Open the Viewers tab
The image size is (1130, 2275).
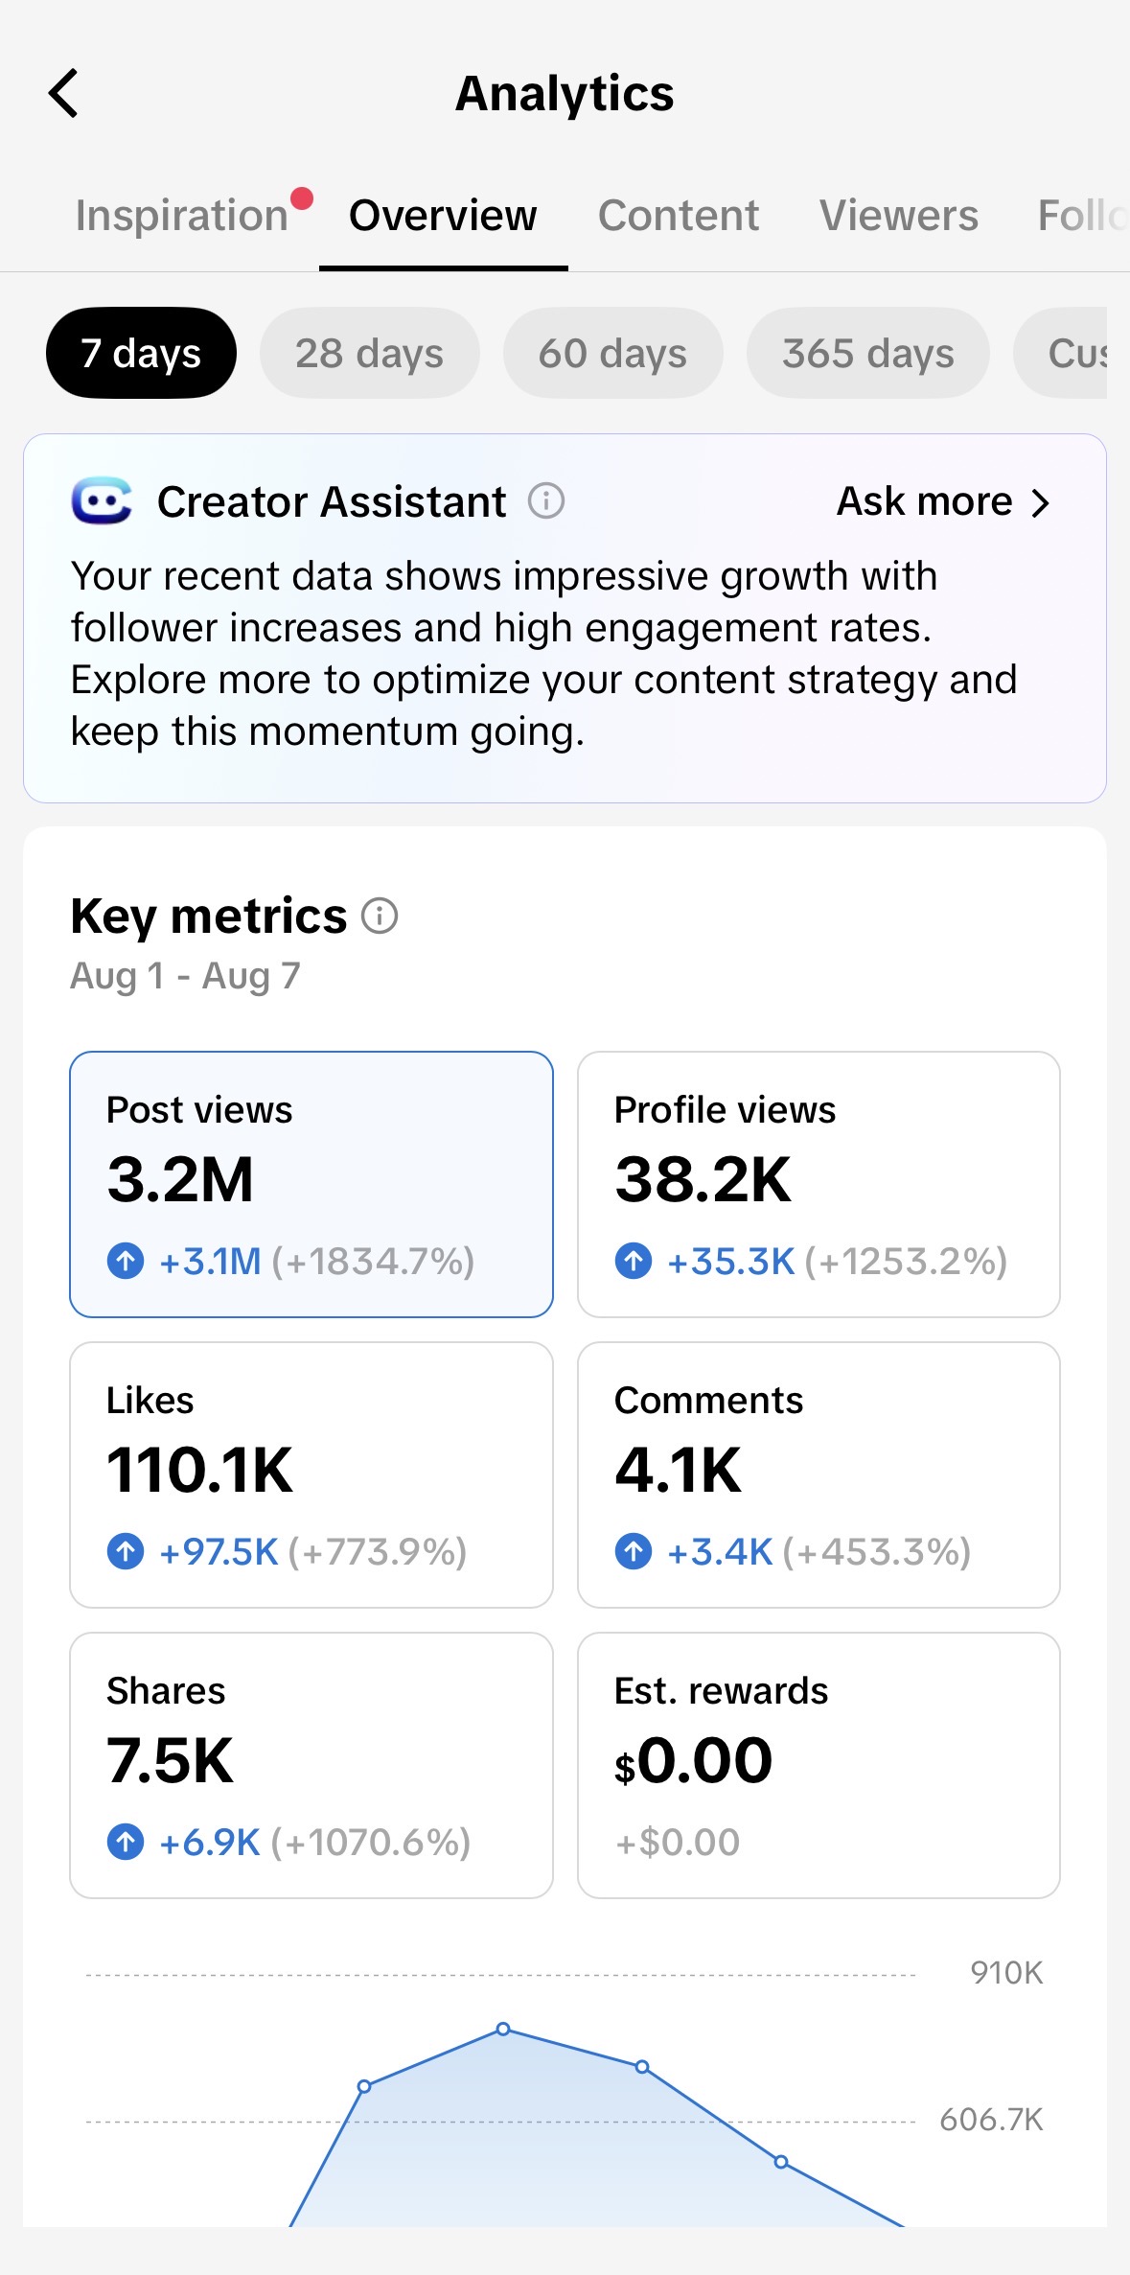pyautogui.click(x=899, y=215)
